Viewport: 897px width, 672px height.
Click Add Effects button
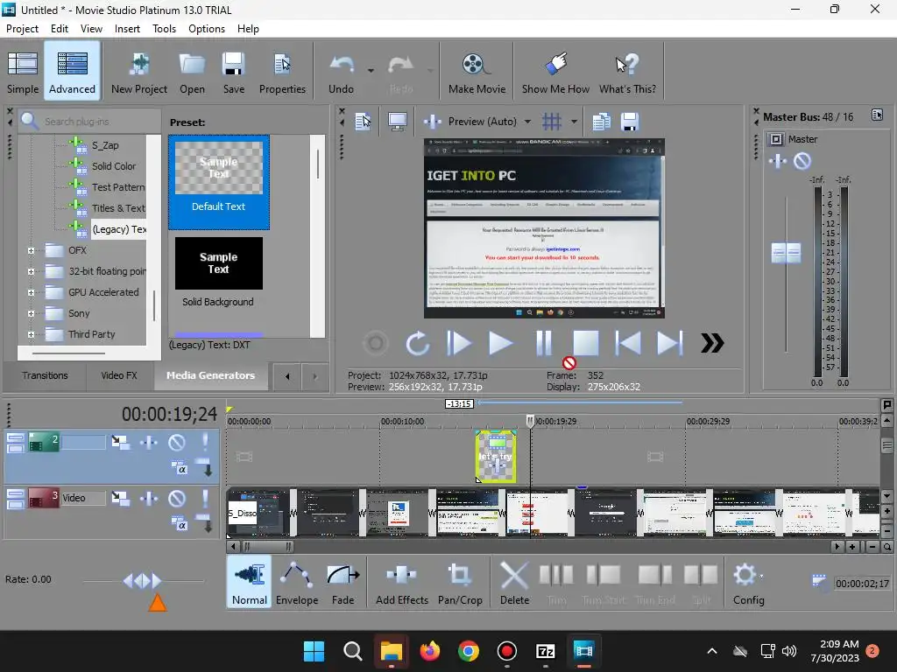401,583
